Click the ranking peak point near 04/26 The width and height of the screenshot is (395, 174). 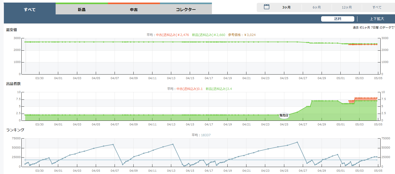297,142
